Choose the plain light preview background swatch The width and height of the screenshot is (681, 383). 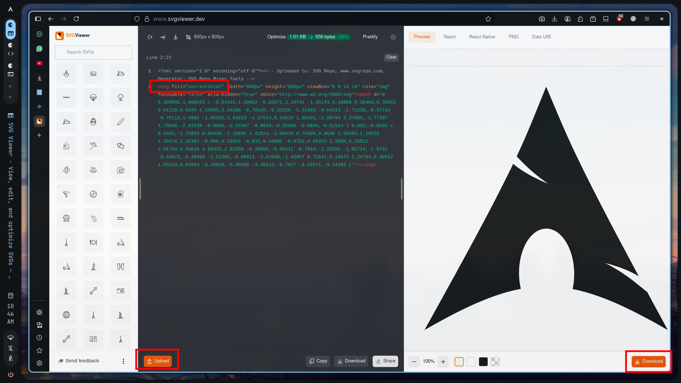(x=471, y=362)
